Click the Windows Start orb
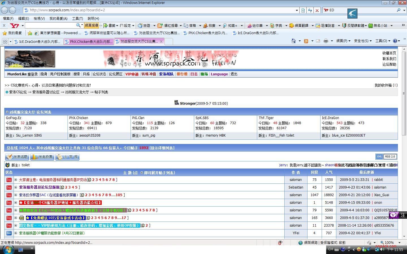 [x=8, y=249]
